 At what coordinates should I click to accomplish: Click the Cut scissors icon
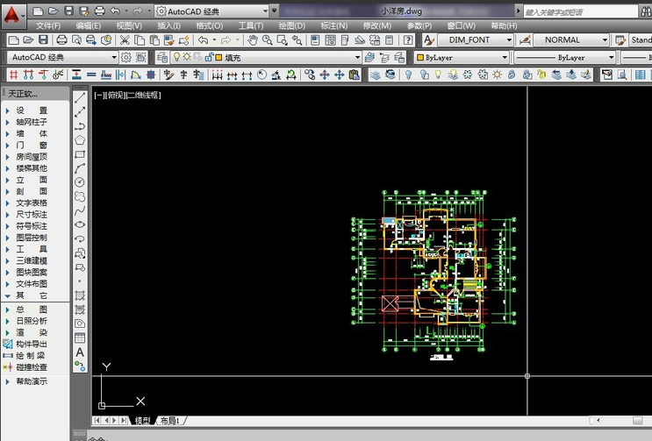pyautogui.click(x=125, y=40)
